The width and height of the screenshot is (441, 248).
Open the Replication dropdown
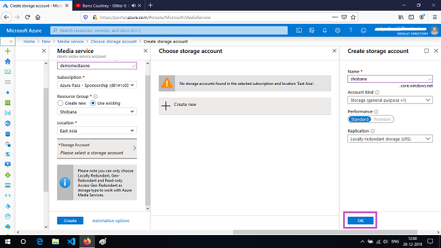390,139
